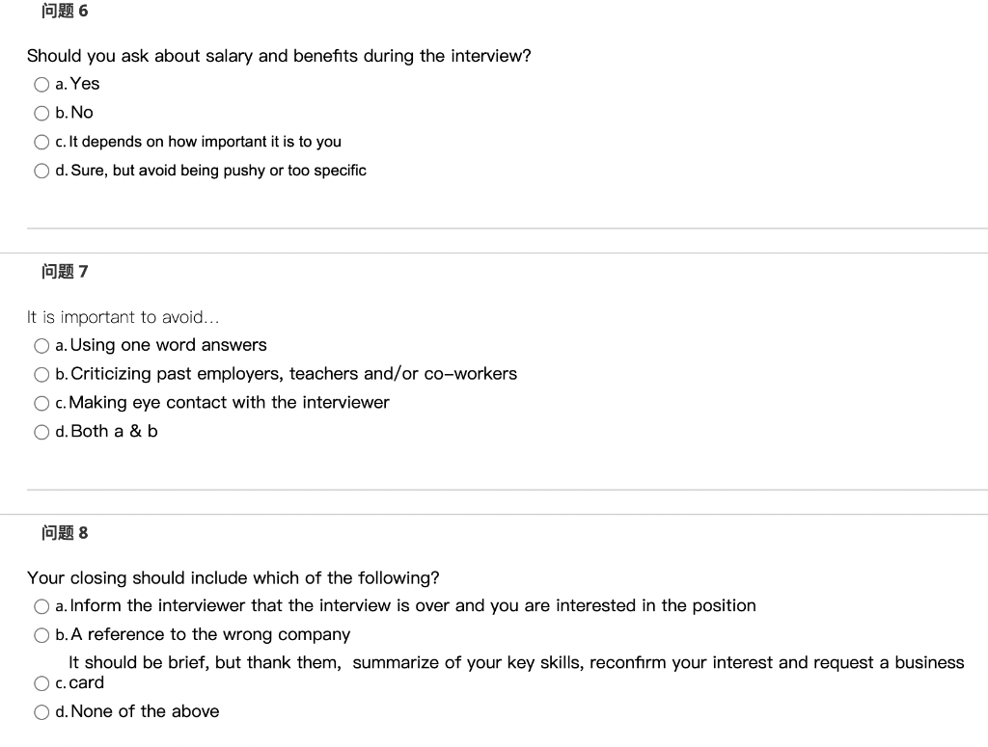
Task: Click the 'It is important to avoid...' text
Action: pos(123,317)
